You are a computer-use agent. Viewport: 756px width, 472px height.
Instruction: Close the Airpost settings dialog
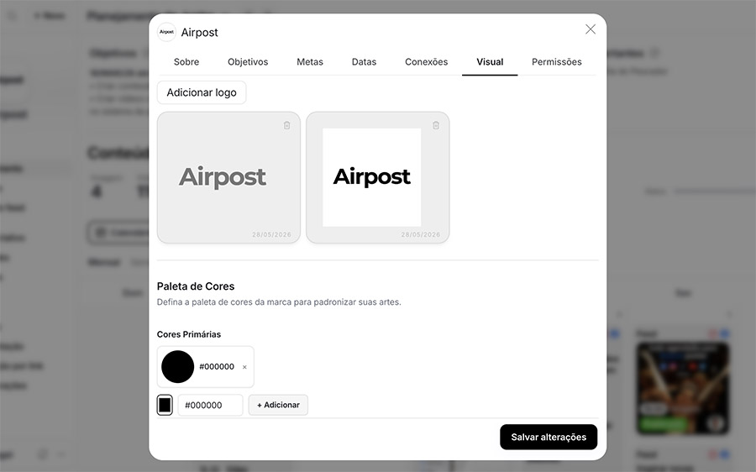click(591, 29)
